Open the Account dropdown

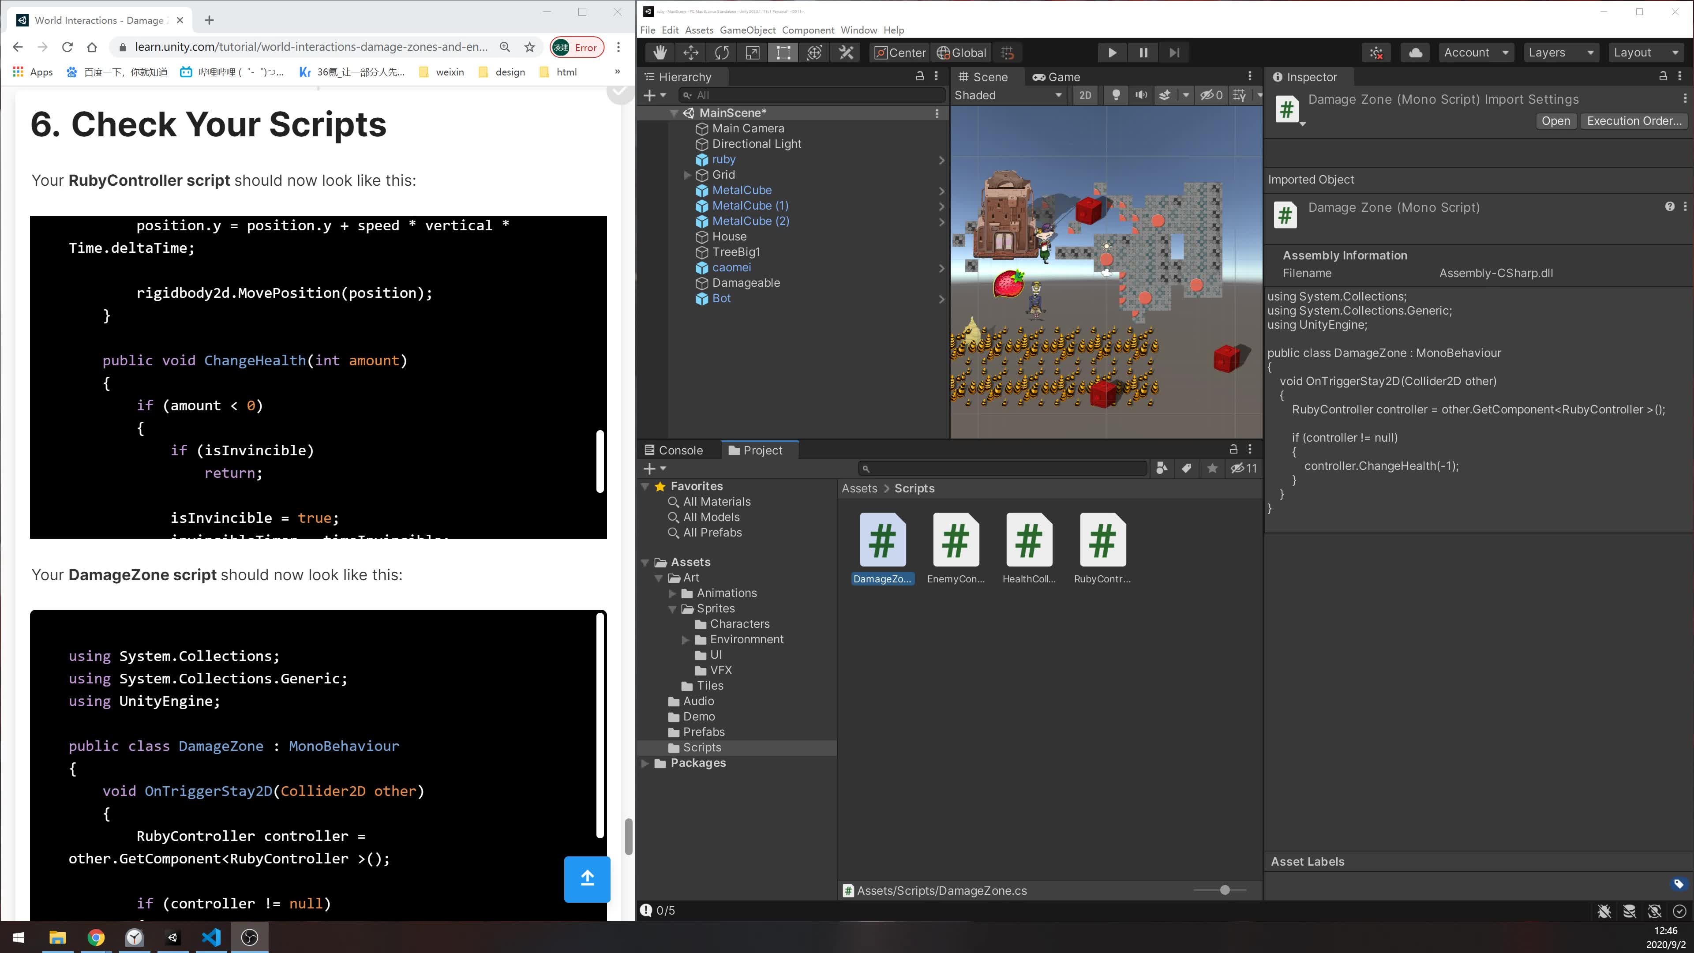coord(1476,53)
